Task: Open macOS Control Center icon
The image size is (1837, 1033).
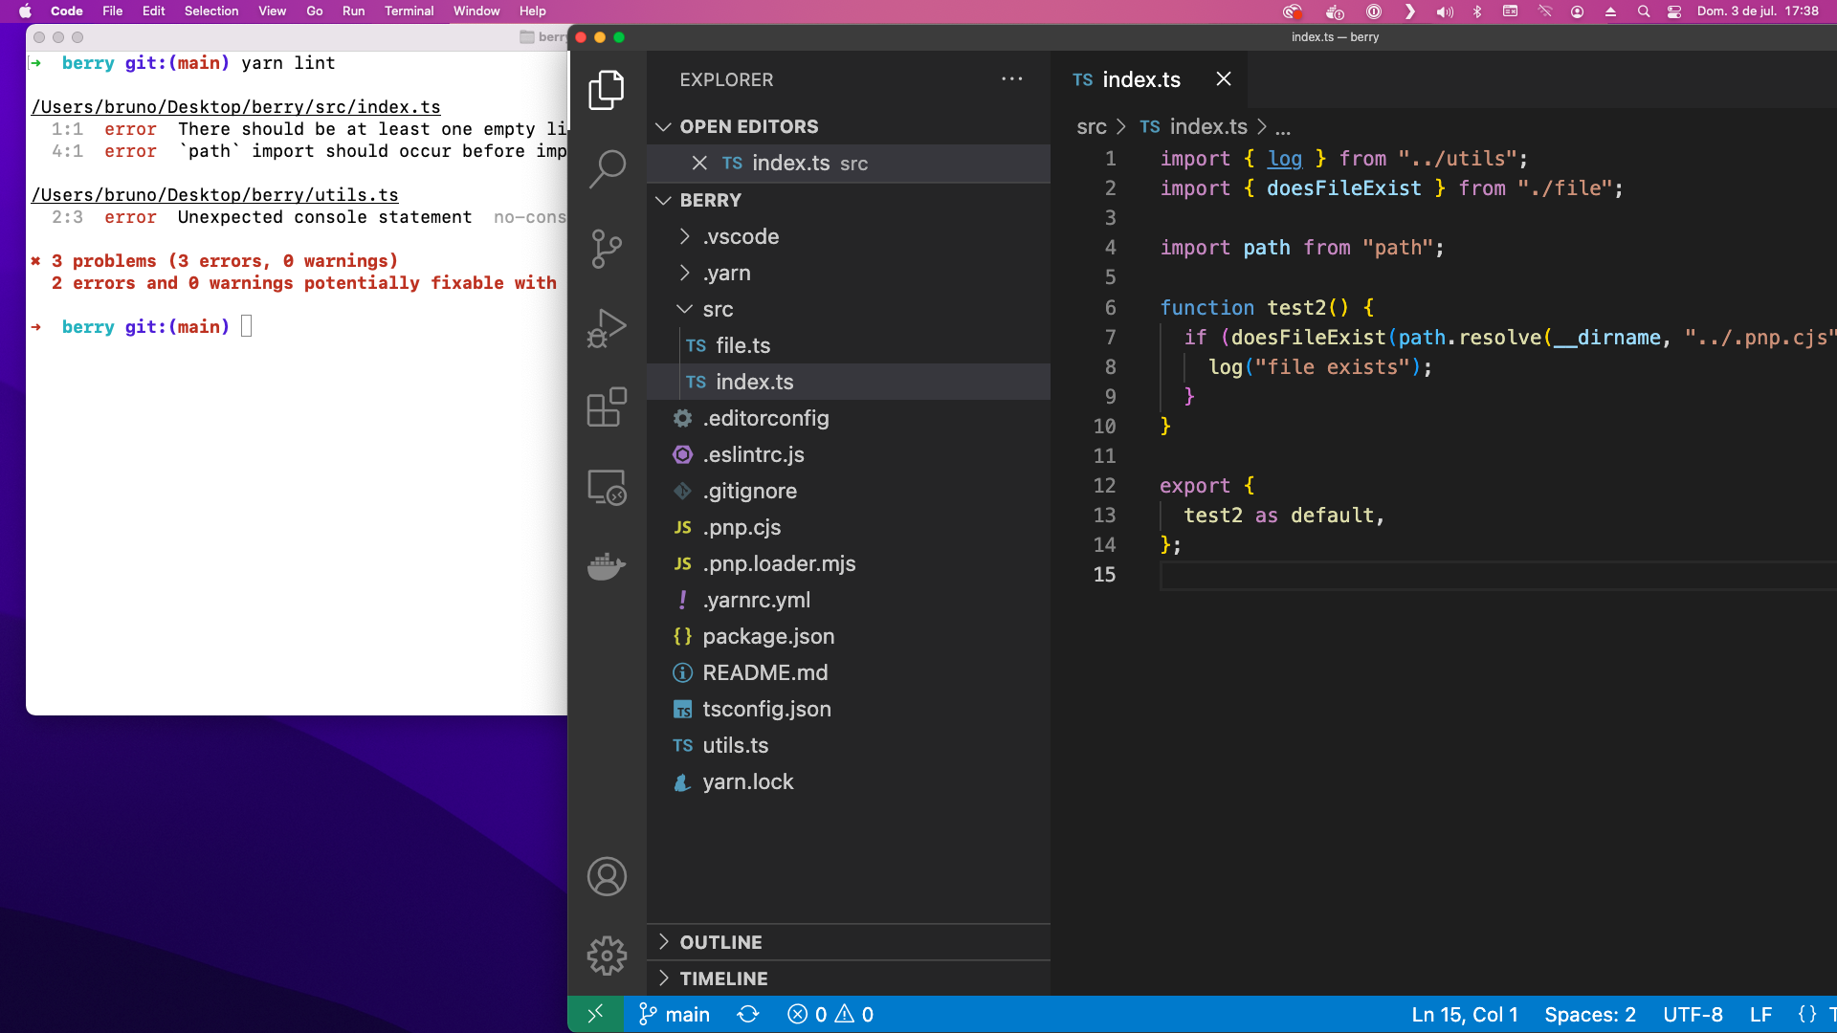Action: click(1674, 11)
